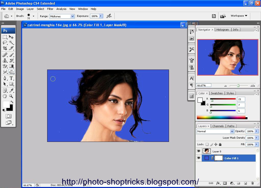Select the Gradient tool
Viewport: 261px width, 188px height.
(x=11, y=66)
